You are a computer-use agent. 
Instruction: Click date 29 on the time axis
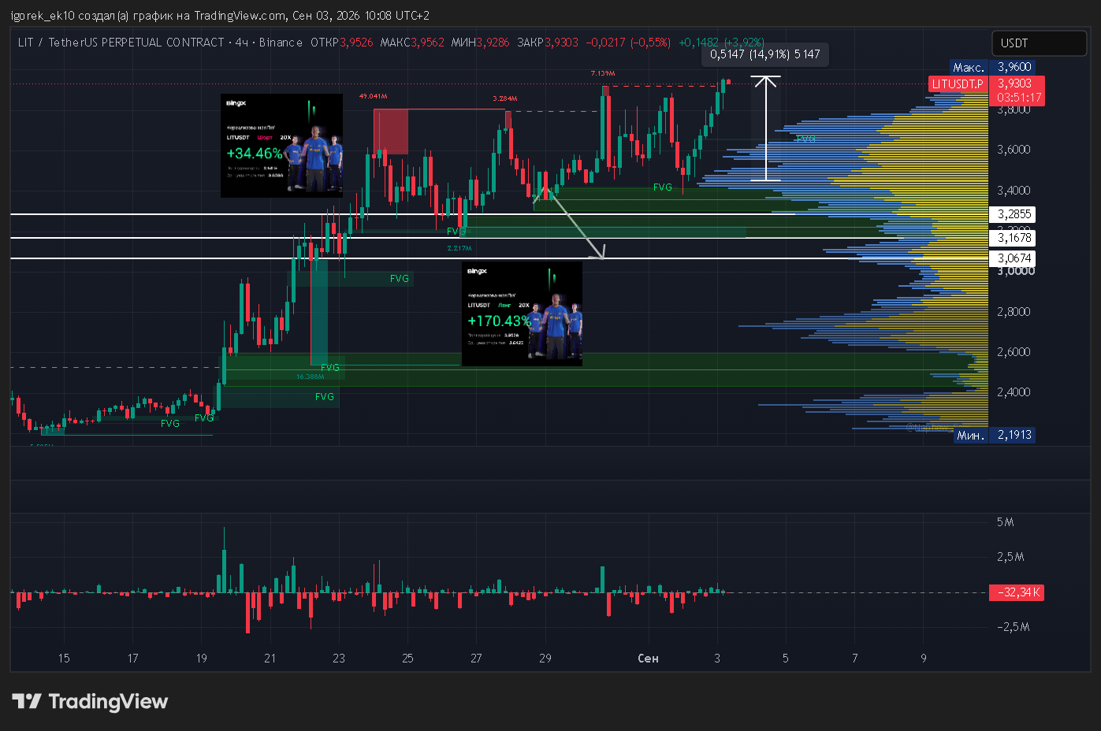[x=545, y=659]
